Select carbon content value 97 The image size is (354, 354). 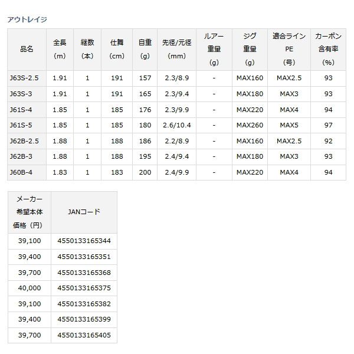(x=328, y=125)
